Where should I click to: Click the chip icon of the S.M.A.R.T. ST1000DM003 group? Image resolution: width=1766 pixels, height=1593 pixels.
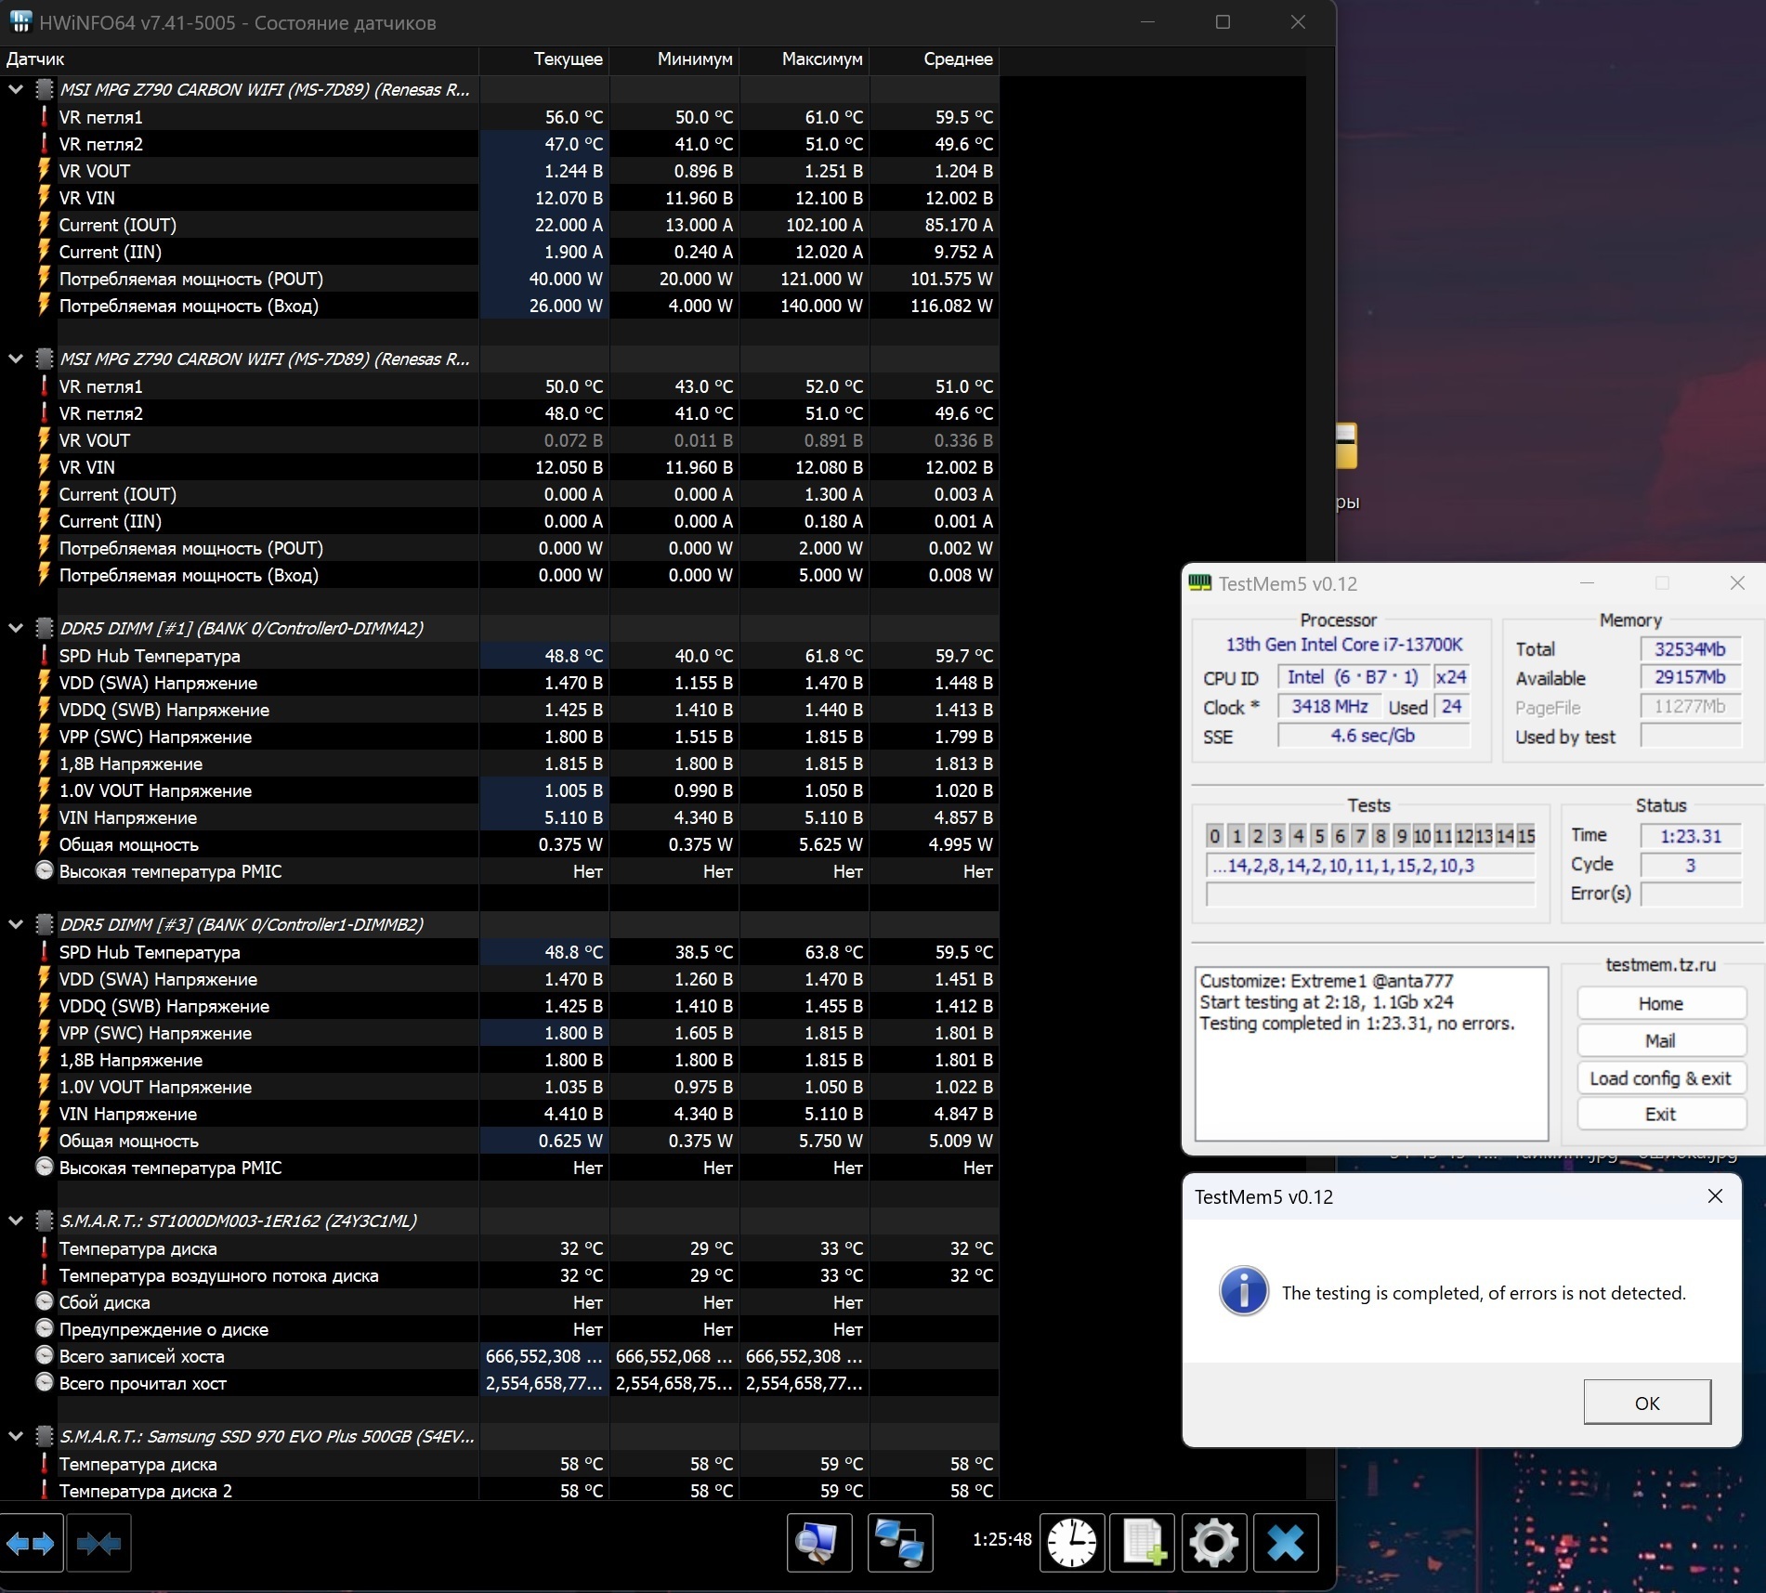[44, 1221]
